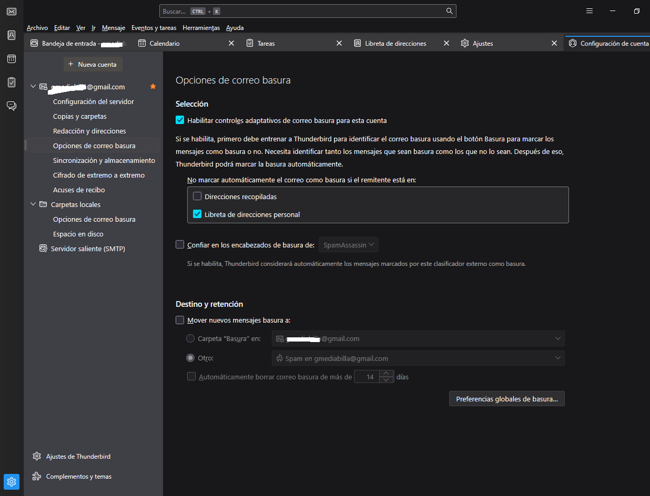Open the Address Book sidebar icon
650x496 pixels.
(x=12, y=35)
